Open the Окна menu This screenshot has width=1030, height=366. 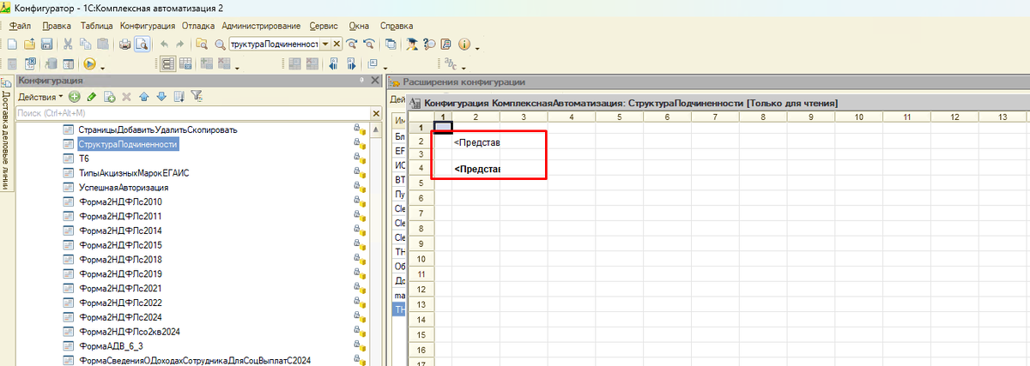point(359,26)
